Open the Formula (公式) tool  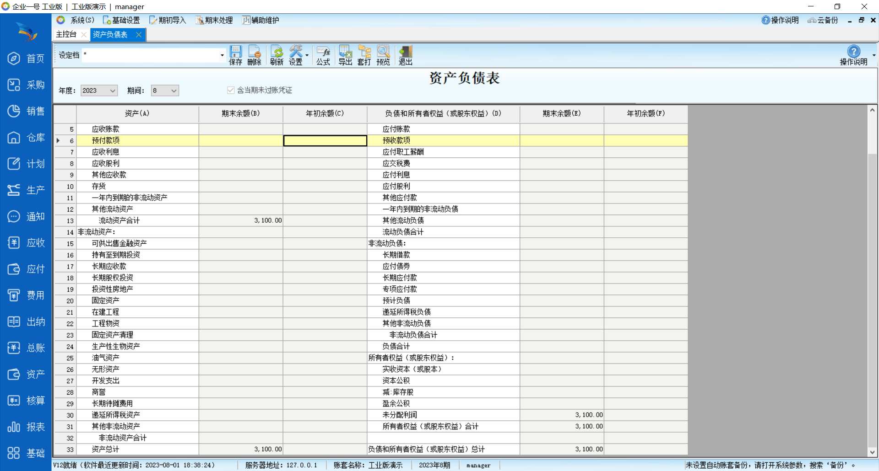pyautogui.click(x=323, y=55)
